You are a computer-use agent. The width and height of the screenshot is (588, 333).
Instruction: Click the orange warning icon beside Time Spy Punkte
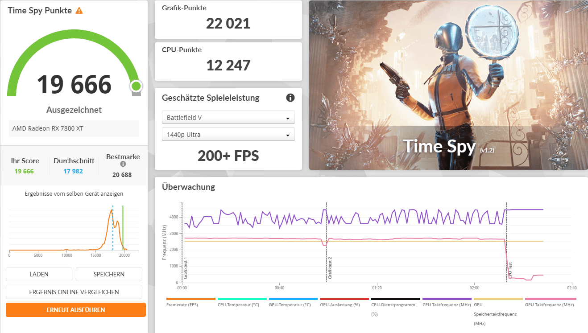[79, 10]
